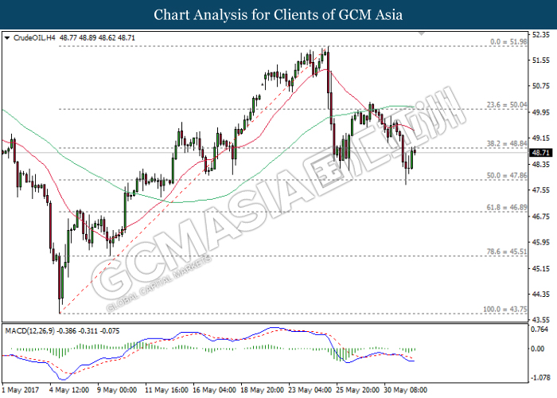Image resolution: width=557 pixels, height=398 pixels.
Task: Click the 18 May 20:00 date label
Action: pos(262,390)
